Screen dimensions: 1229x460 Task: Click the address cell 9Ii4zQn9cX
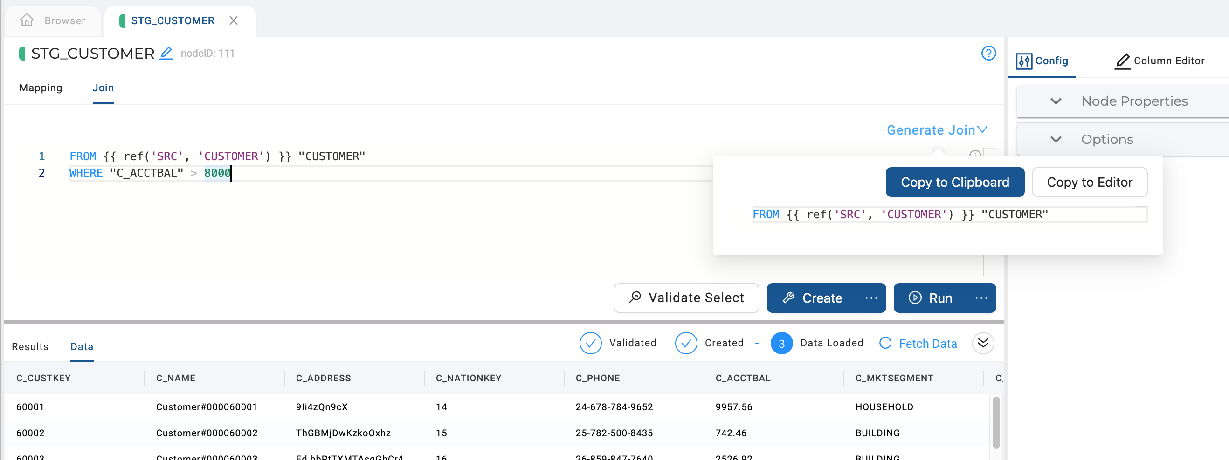322,407
